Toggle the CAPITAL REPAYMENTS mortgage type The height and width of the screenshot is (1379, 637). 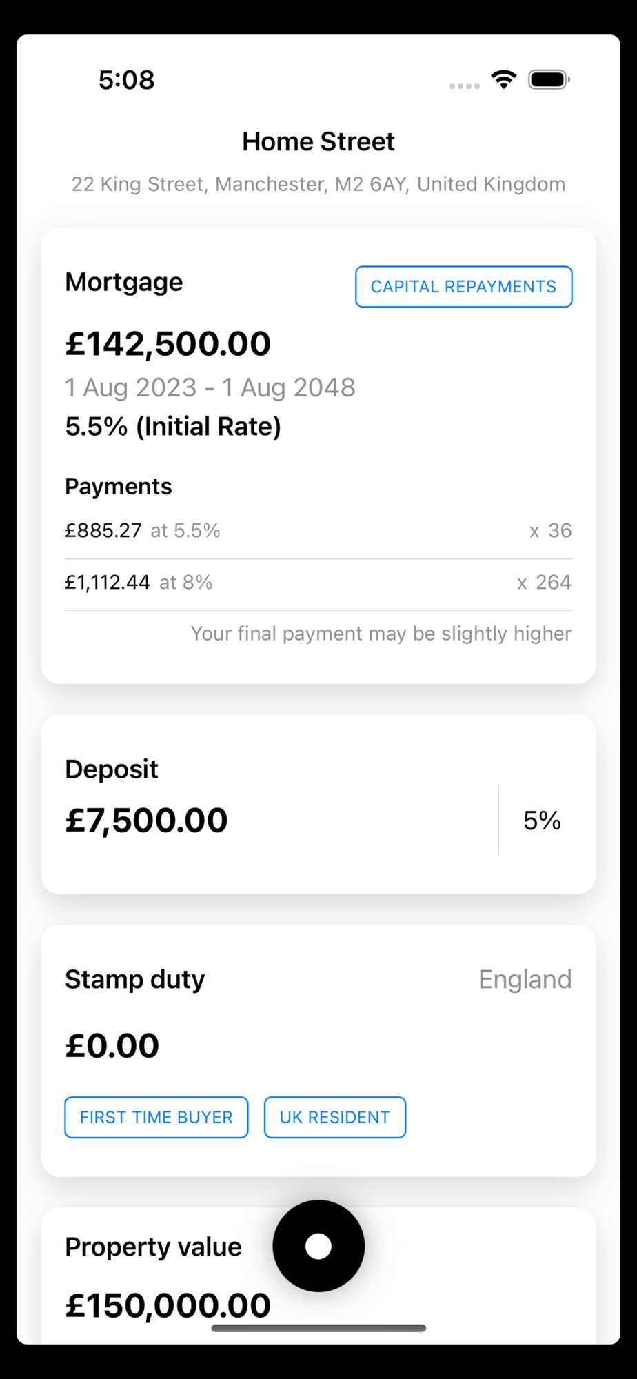click(x=464, y=287)
